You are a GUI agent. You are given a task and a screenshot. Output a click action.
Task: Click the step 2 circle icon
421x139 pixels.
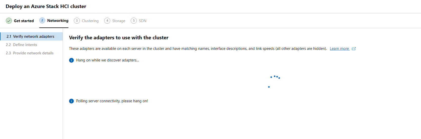(42, 20)
